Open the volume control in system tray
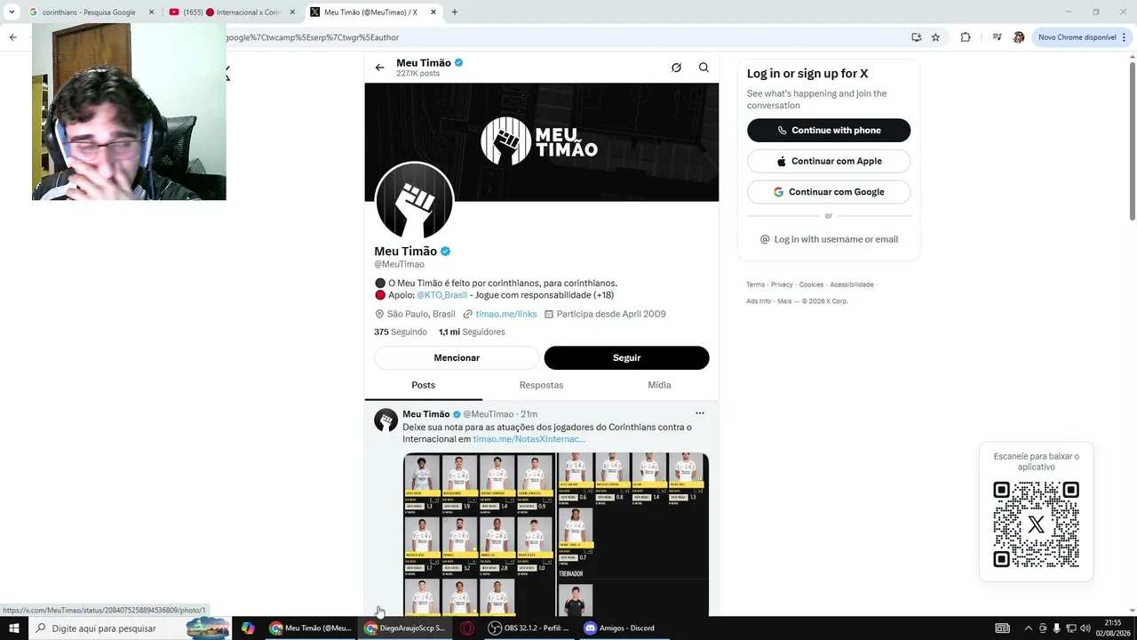This screenshot has width=1137, height=640. point(1085,628)
